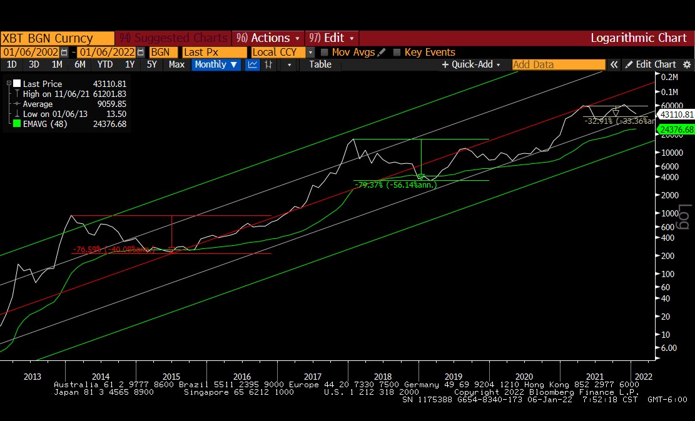
Task: Click the Low marker icon in legend
Action: coord(18,114)
